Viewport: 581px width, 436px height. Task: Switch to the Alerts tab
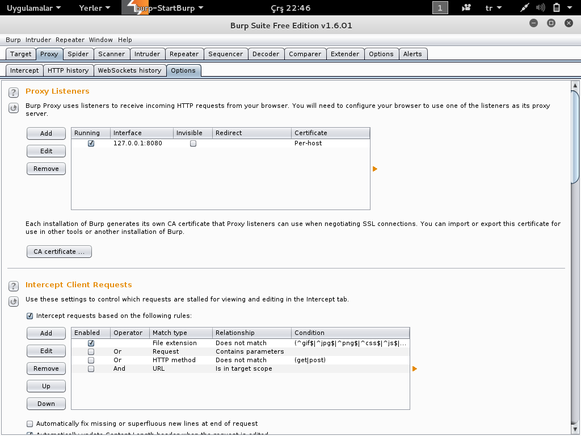[412, 54]
